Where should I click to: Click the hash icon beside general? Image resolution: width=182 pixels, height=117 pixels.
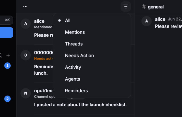coord(144,7)
